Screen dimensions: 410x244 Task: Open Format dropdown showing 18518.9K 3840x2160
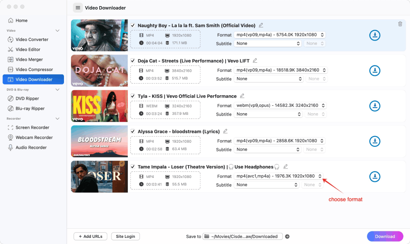pos(280,70)
